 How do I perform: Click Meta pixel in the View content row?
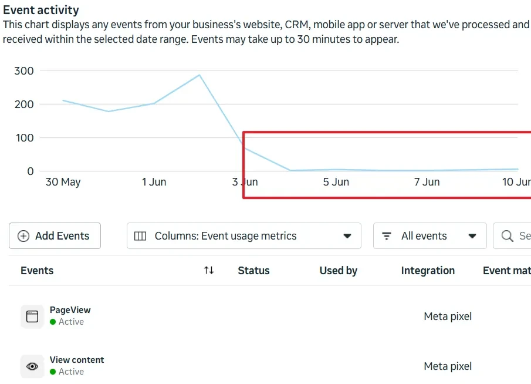click(448, 366)
